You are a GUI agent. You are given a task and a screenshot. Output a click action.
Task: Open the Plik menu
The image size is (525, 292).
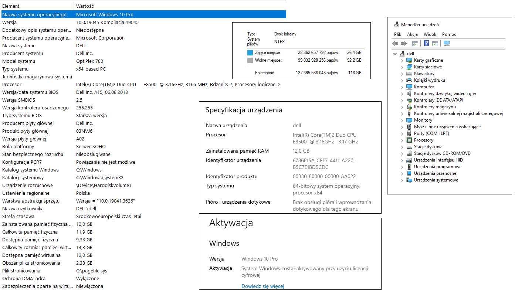pyautogui.click(x=398, y=34)
